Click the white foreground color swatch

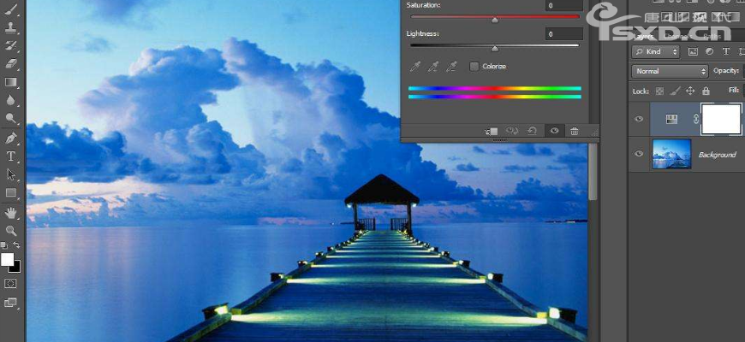8,259
